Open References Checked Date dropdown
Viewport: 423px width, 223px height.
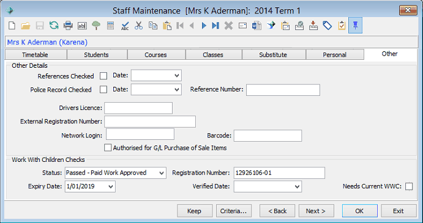(177, 76)
